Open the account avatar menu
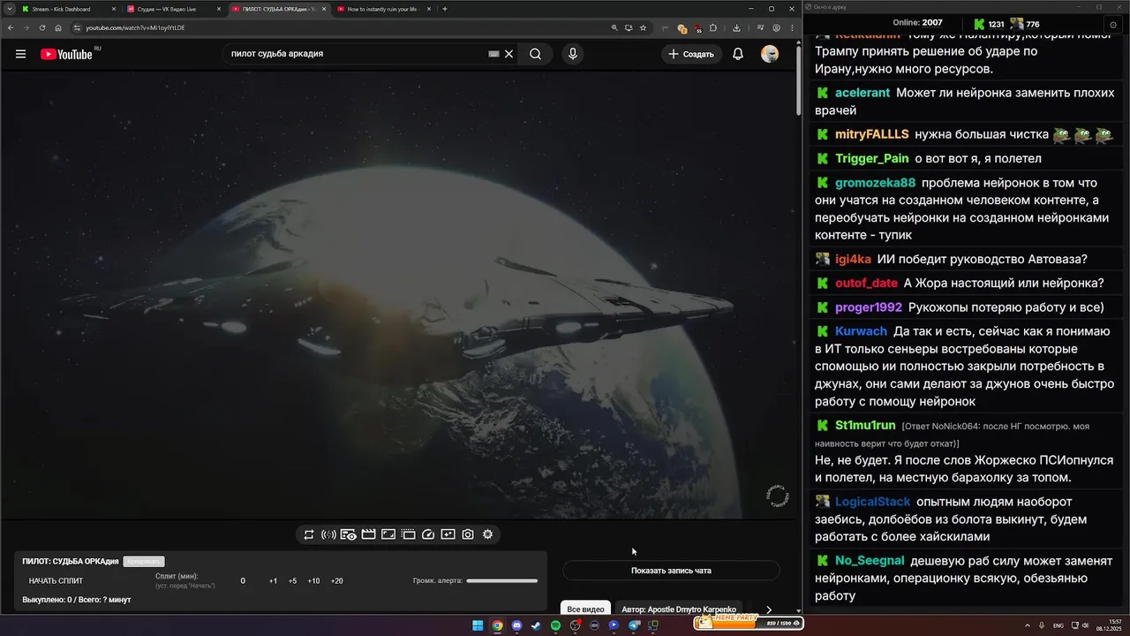The height and width of the screenshot is (636, 1130). tap(770, 54)
